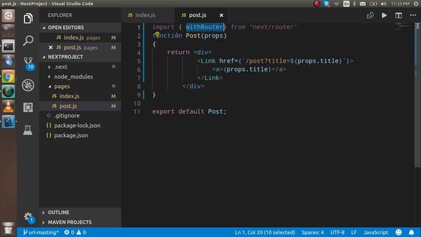
Task: Split the editor to the right
Action: tap(399, 15)
